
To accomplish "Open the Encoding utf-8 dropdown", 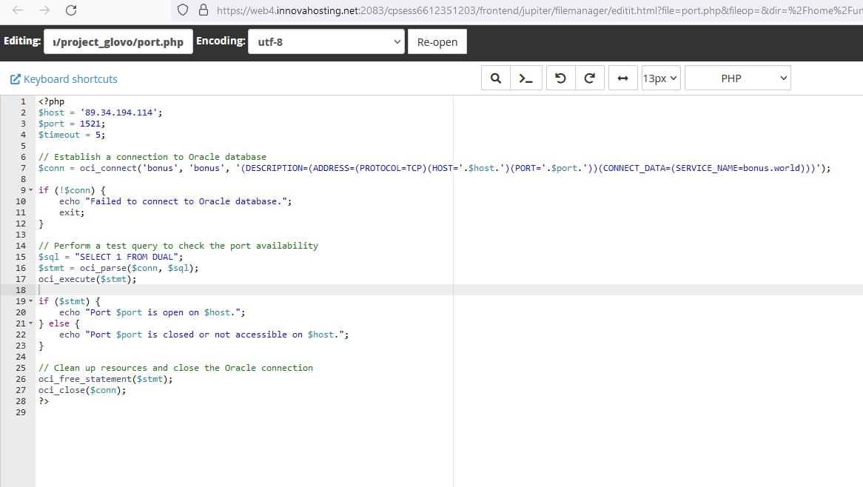I will pyautogui.click(x=326, y=42).
